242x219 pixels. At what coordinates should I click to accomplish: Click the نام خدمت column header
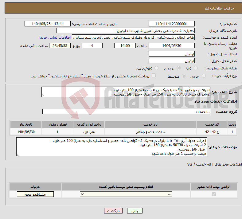point(150,124)
